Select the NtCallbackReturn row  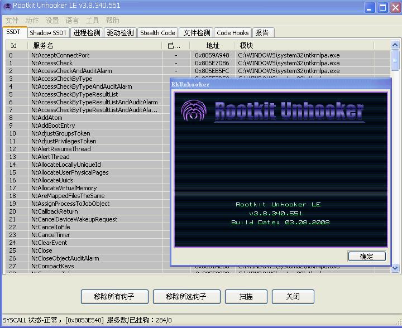pos(88,211)
